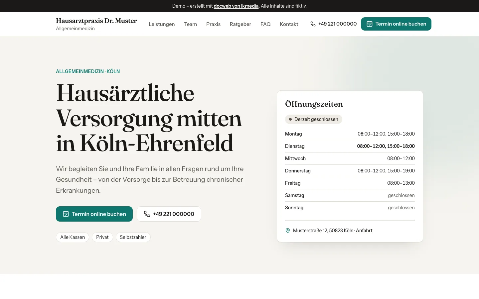
Task: Click the Wir begleiten Sie intro paragraph
Action: pyautogui.click(x=150, y=179)
